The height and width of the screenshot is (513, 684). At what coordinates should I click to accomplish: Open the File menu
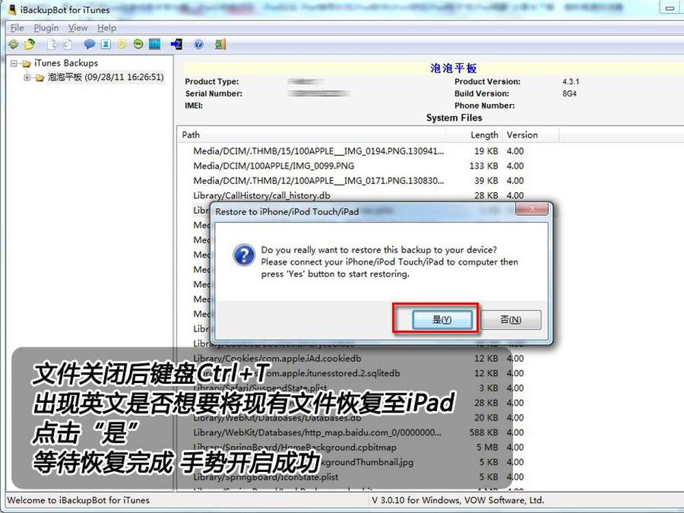click(17, 28)
